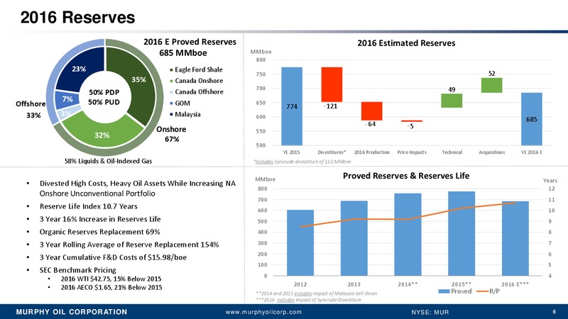The width and height of the screenshot is (568, 319).
Task: Click the Canada Onshore legend entry
Action: [197, 81]
